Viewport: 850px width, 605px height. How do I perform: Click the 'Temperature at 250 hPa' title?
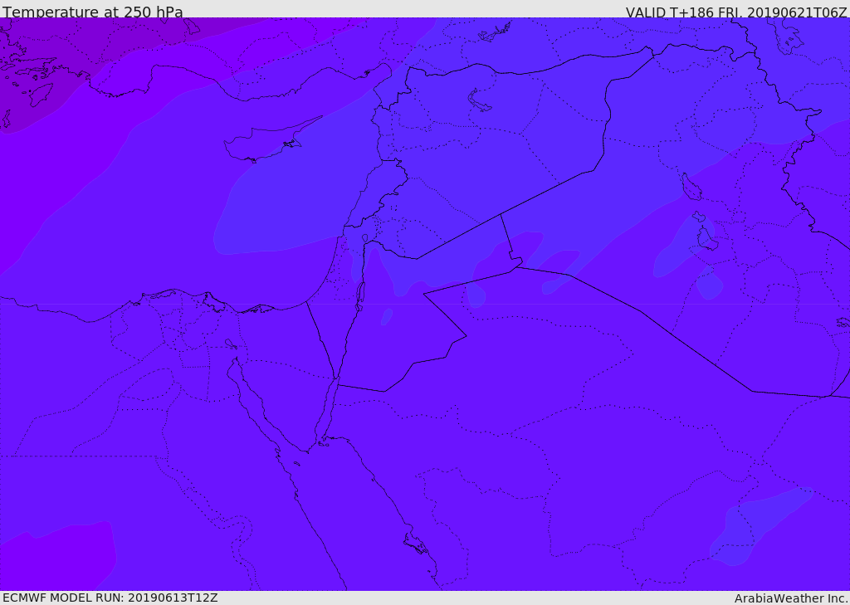tap(93, 12)
